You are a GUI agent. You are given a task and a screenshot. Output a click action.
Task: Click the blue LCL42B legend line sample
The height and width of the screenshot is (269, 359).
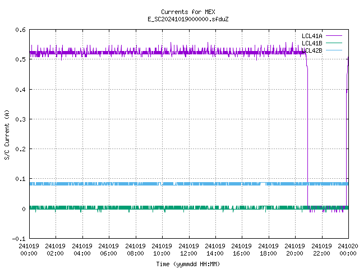334,50
